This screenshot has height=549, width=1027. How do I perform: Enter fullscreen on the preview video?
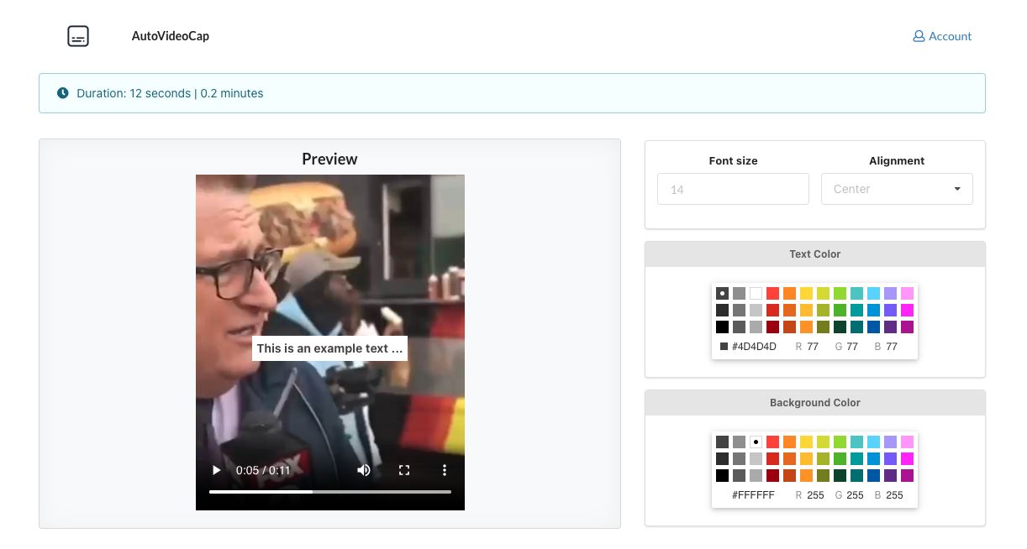click(x=404, y=470)
